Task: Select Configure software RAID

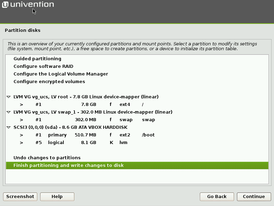Action: pyautogui.click(x=137, y=66)
